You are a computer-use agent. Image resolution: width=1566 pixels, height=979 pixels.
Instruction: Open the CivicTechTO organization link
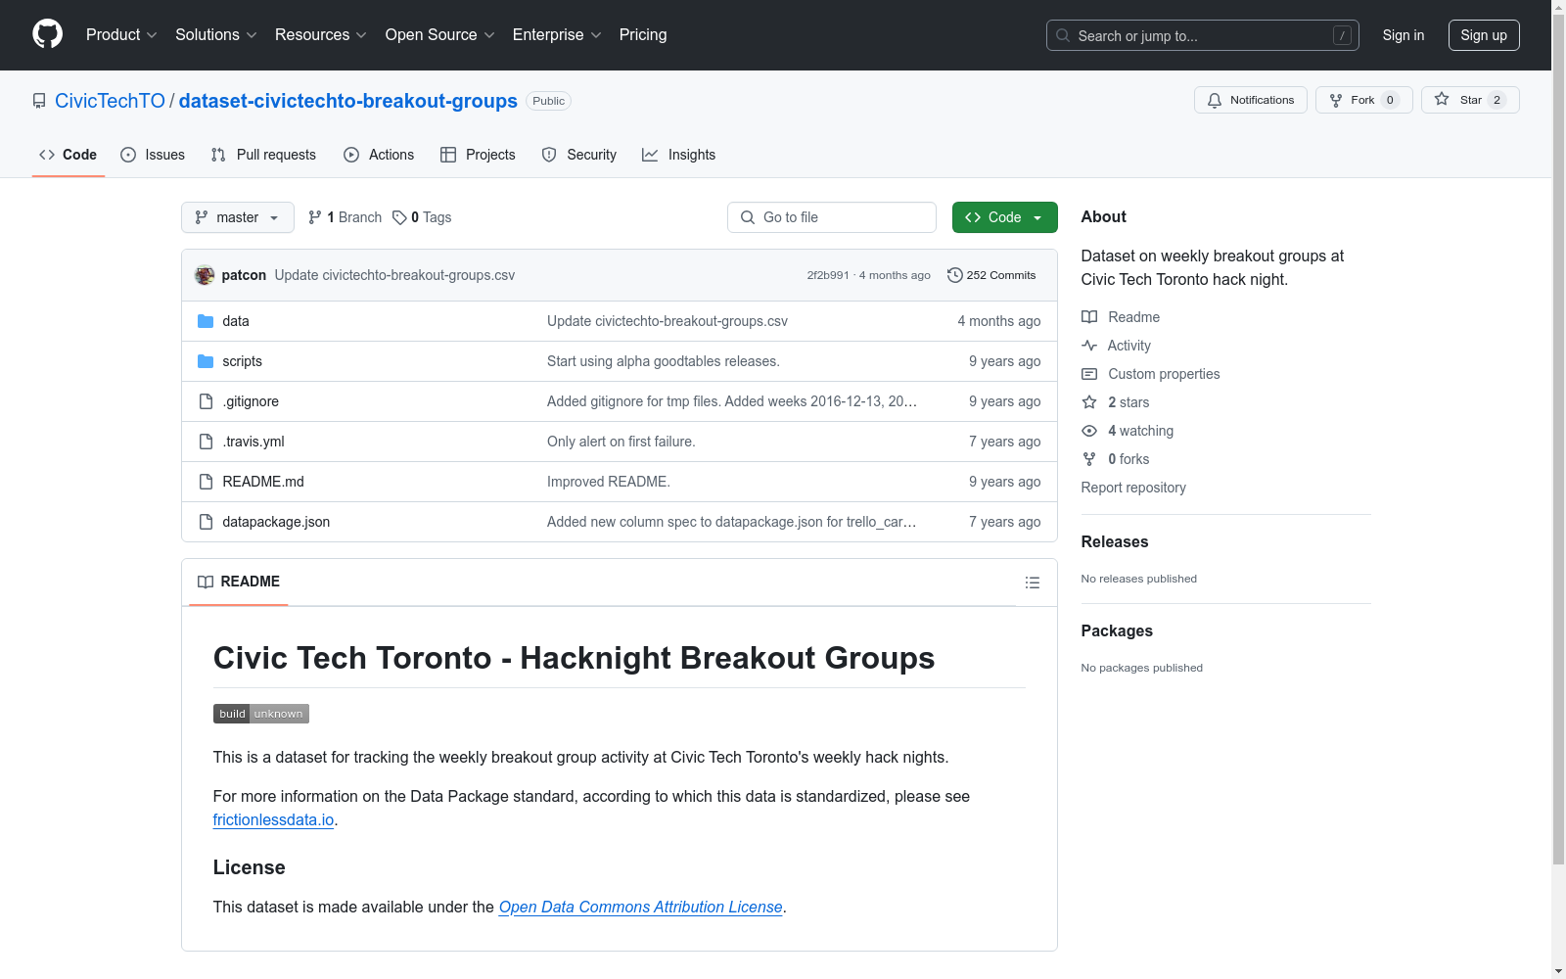pyautogui.click(x=110, y=101)
